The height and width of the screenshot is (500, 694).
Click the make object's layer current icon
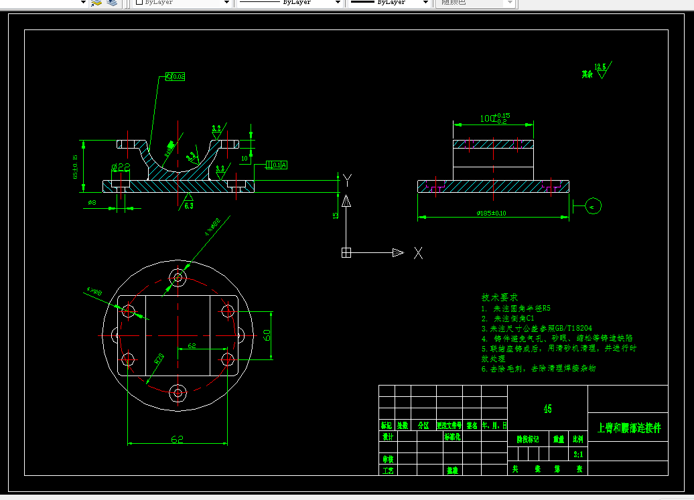(x=96, y=2)
